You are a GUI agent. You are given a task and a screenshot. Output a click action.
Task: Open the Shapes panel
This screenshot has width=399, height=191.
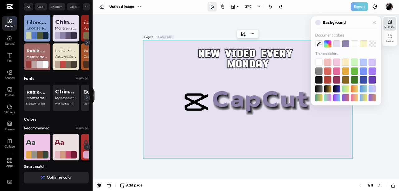coord(10,75)
